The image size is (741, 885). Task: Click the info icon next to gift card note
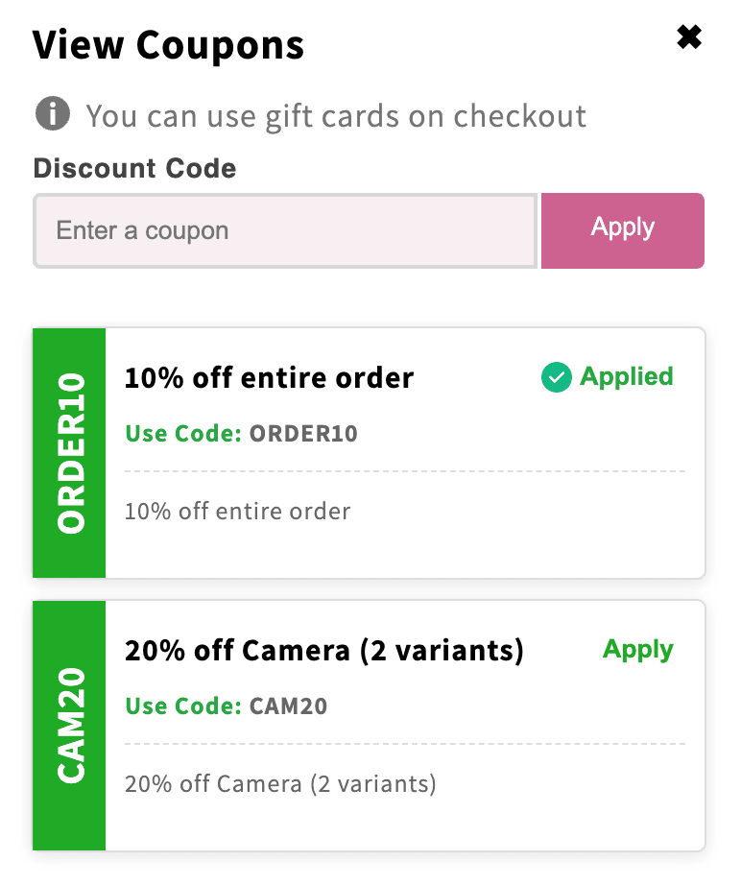[55, 114]
